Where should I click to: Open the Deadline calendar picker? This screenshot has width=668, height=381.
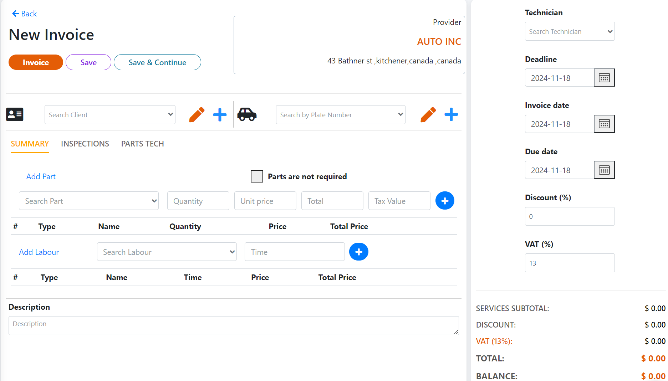pos(604,77)
